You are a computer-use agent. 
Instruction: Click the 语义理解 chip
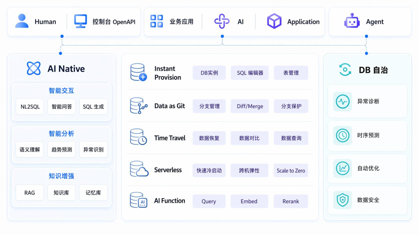pyautogui.click(x=29, y=150)
